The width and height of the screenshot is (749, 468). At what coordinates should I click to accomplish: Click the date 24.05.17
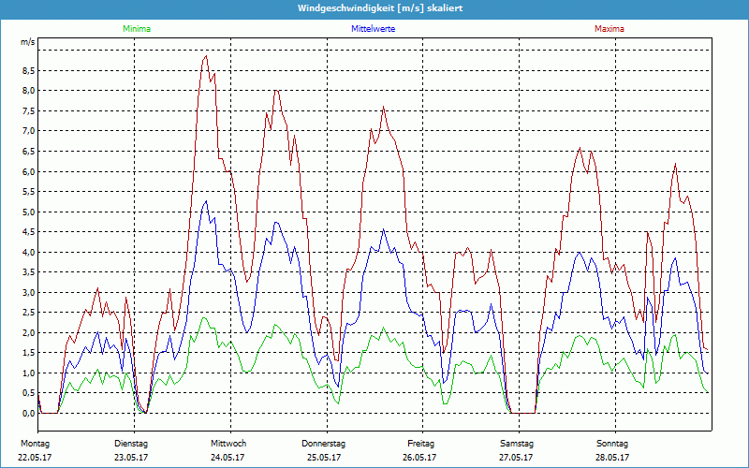(x=228, y=458)
